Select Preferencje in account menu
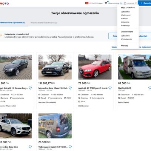This screenshot has height=151, width=151. point(125,26)
